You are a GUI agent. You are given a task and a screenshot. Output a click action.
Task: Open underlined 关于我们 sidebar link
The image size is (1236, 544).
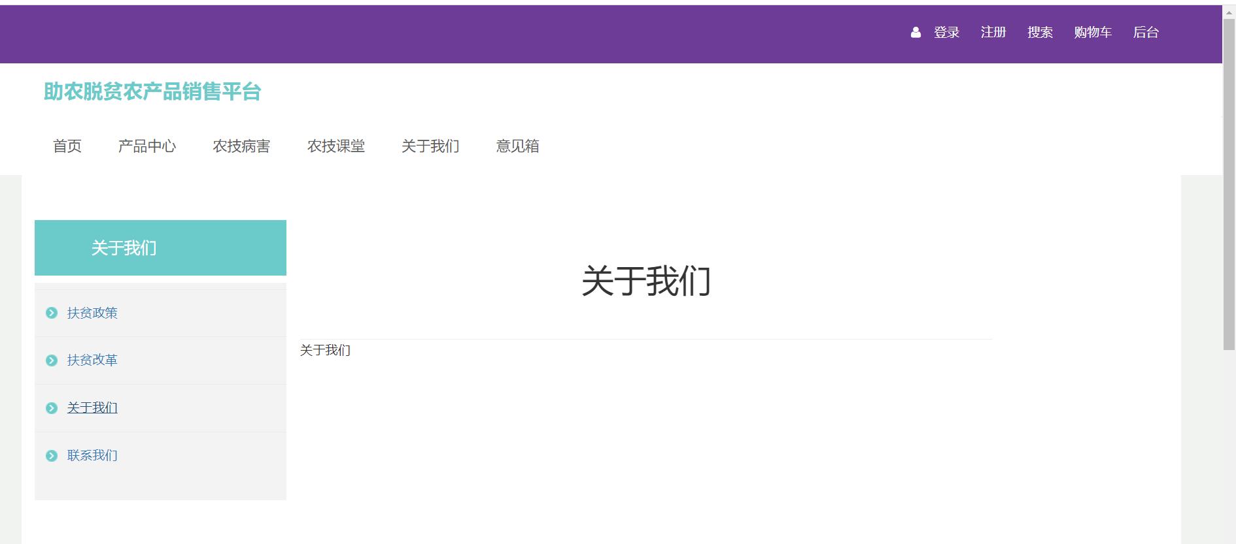coord(92,408)
